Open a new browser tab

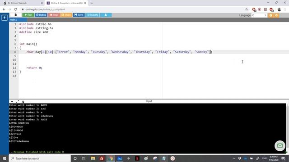pyautogui.click(x=92, y=3)
